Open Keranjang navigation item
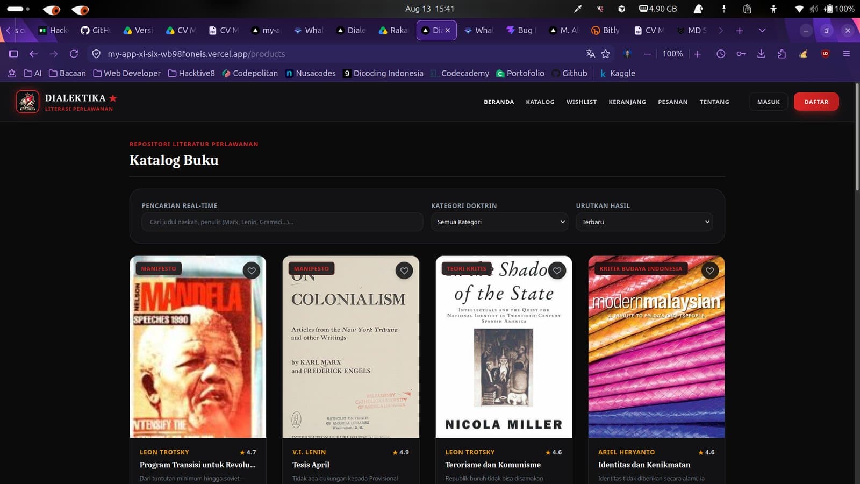 (627, 102)
